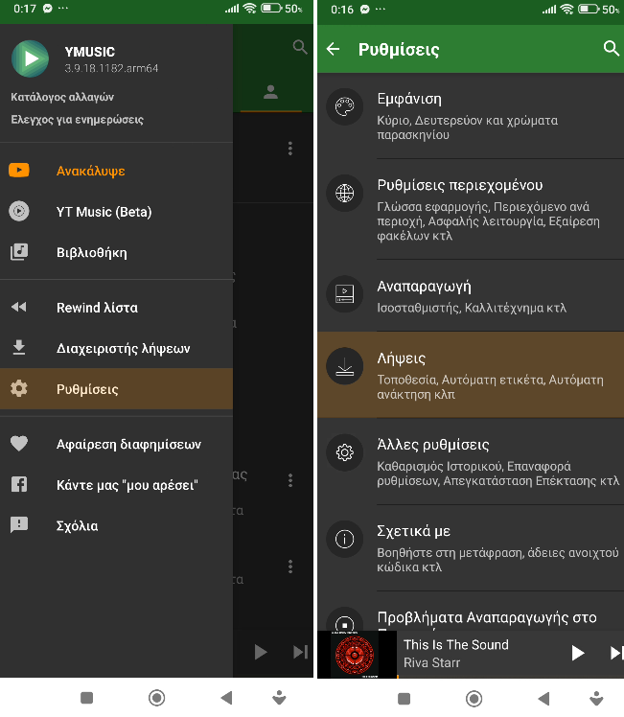Open Κατάλογος αλλαγών changelog link
624x717 pixels.
point(62,97)
